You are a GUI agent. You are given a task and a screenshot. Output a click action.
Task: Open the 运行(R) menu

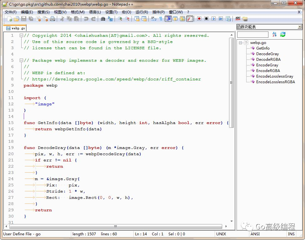click(142, 12)
